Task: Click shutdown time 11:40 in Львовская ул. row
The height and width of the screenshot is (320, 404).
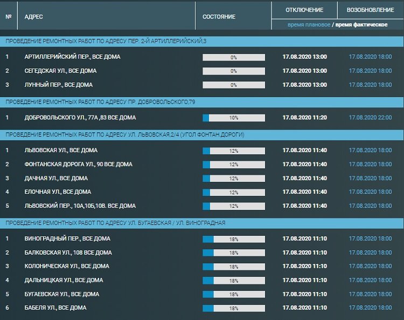Action: (304, 150)
